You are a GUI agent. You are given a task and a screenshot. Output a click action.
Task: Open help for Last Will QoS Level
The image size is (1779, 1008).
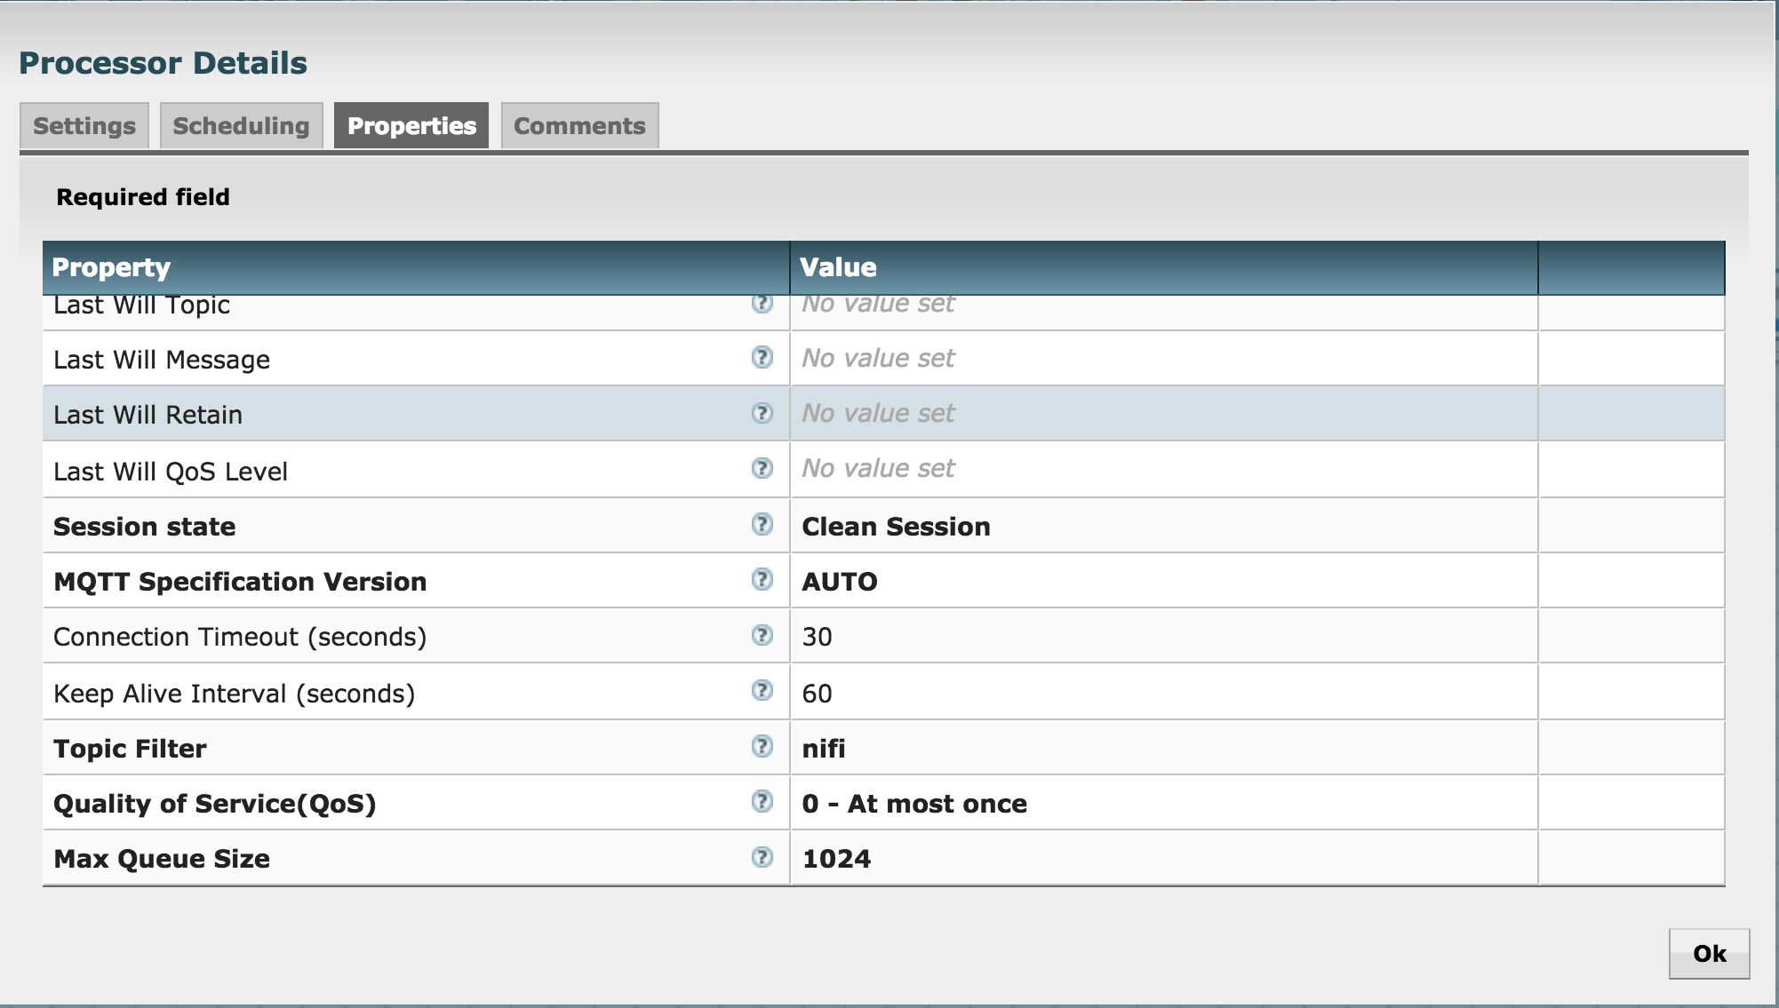pos(762,468)
